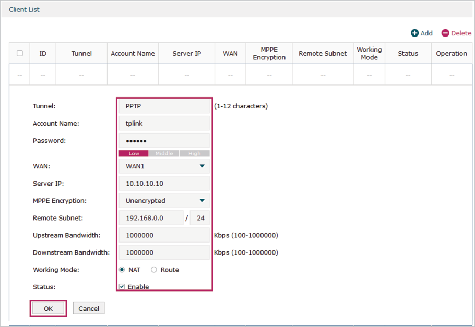Edit the Server IP field
Image resolution: width=475 pixels, height=327 pixels.
pyautogui.click(x=164, y=184)
